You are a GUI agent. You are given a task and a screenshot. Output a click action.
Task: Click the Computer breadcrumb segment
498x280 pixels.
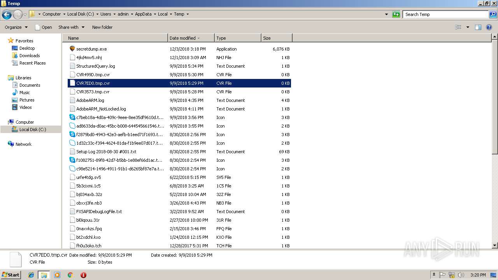point(52,14)
